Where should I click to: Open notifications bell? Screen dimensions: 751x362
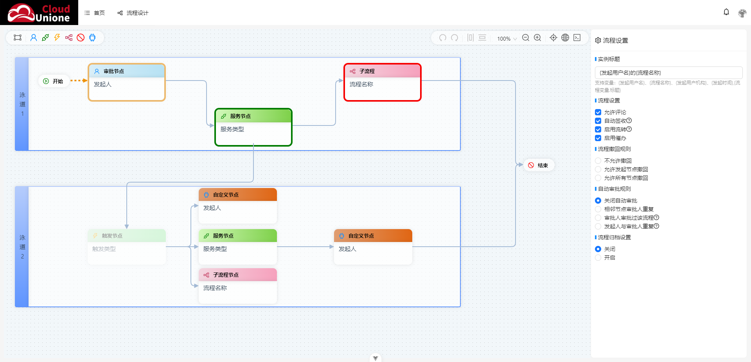click(726, 12)
